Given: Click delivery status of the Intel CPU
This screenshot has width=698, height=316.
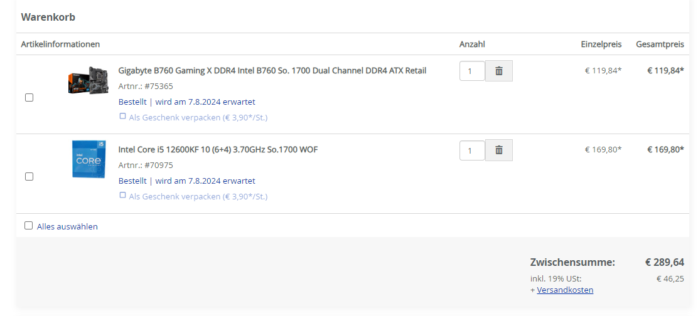Looking at the screenshot, I should [186, 181].
